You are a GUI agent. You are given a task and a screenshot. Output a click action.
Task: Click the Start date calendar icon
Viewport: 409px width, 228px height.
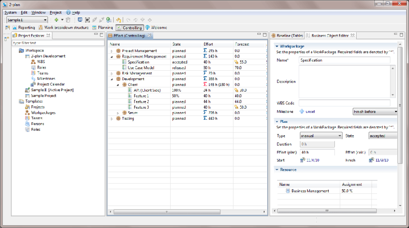tap(302, 160)
